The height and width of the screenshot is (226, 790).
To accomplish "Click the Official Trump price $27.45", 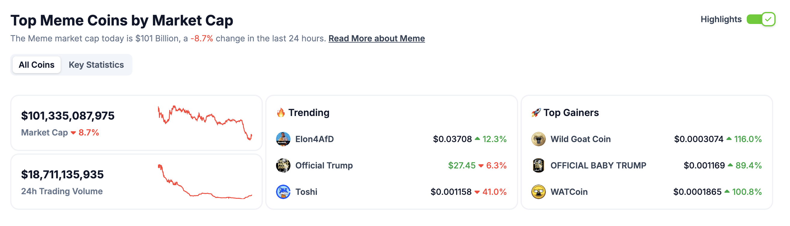I will (462, 165).
